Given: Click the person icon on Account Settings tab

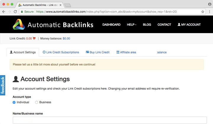Looking at the screenshot, I should point(11,52).
